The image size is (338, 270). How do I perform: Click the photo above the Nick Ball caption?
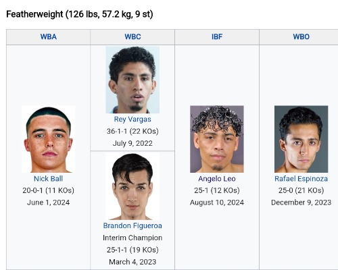48,139
